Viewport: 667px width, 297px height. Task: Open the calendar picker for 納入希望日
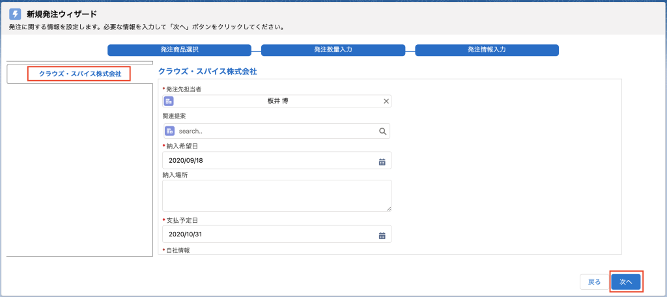point(382,162)
